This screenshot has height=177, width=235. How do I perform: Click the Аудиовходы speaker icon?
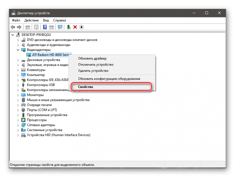click(x=23, y=45)
